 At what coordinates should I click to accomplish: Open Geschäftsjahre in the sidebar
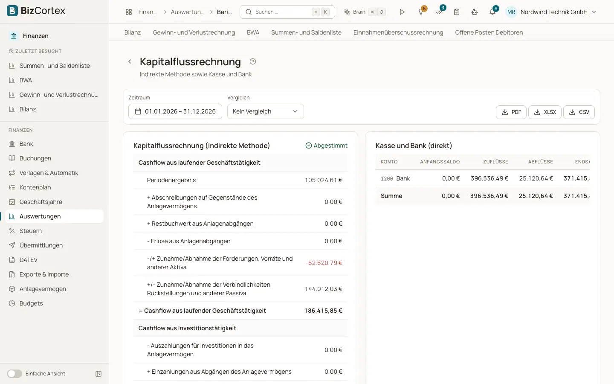pyautogui.click(x=55, y=202)
